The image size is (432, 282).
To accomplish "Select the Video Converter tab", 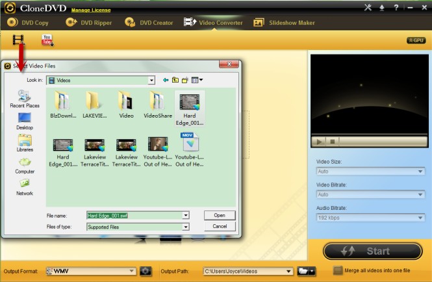I will (213, 23).
